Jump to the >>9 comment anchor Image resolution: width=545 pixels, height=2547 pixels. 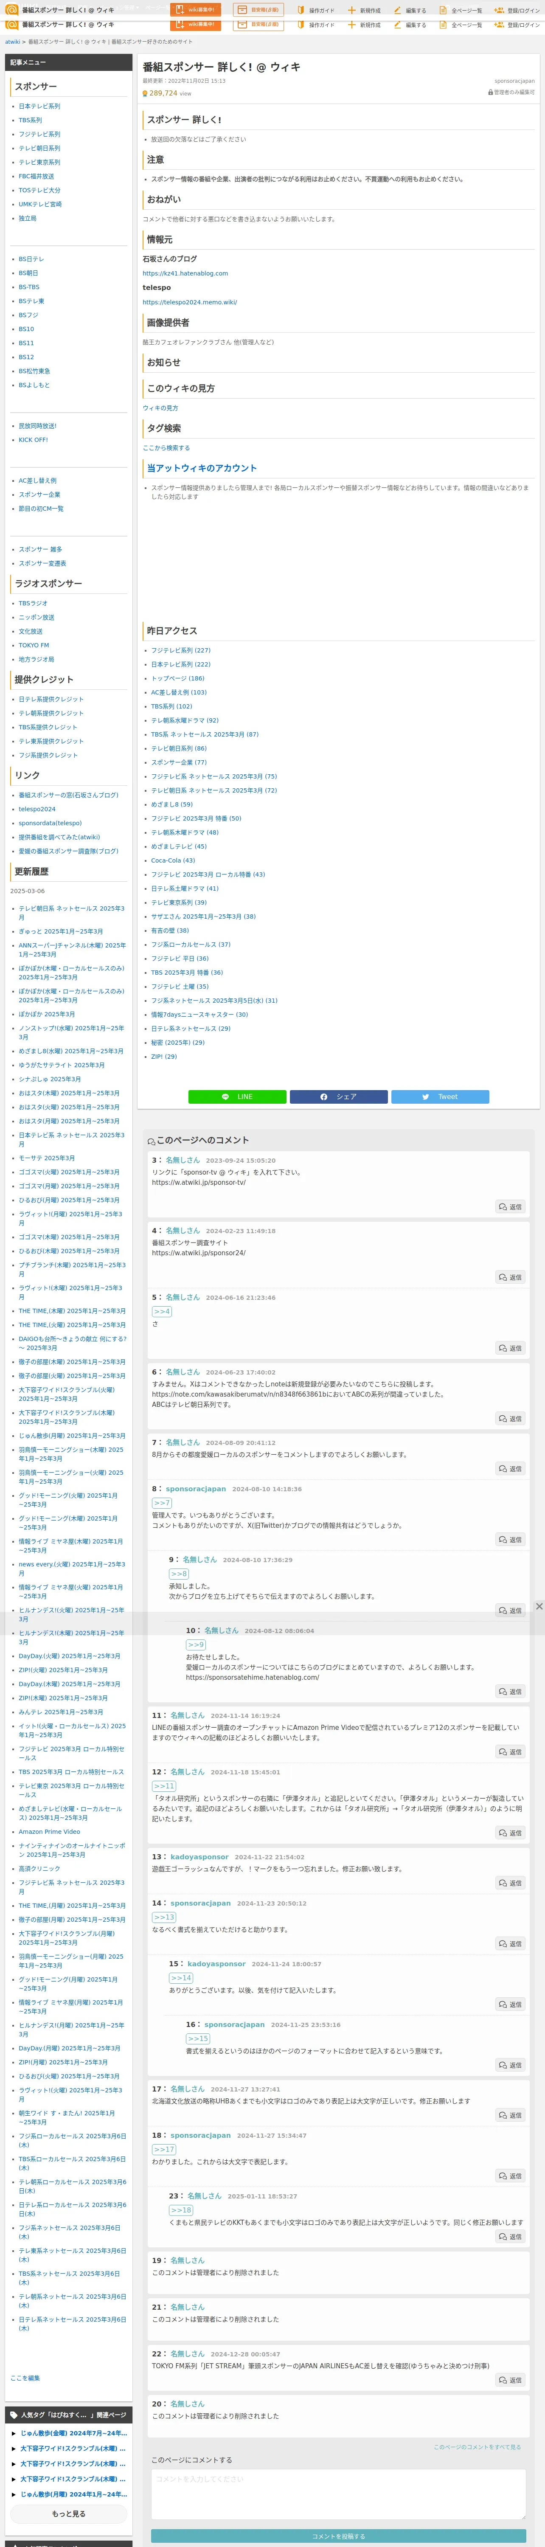196,1645
